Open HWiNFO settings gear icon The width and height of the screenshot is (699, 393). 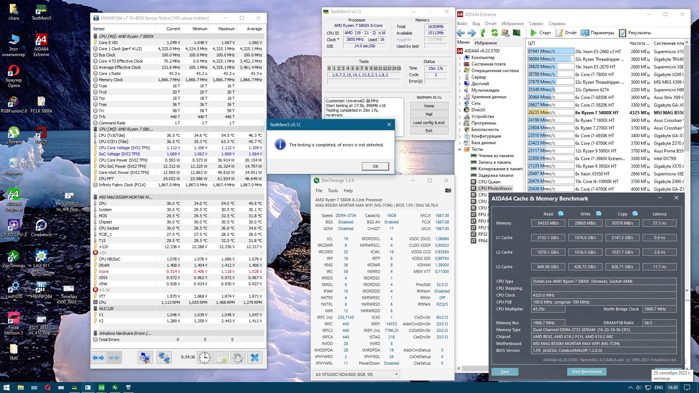click(x=238, y=358)
